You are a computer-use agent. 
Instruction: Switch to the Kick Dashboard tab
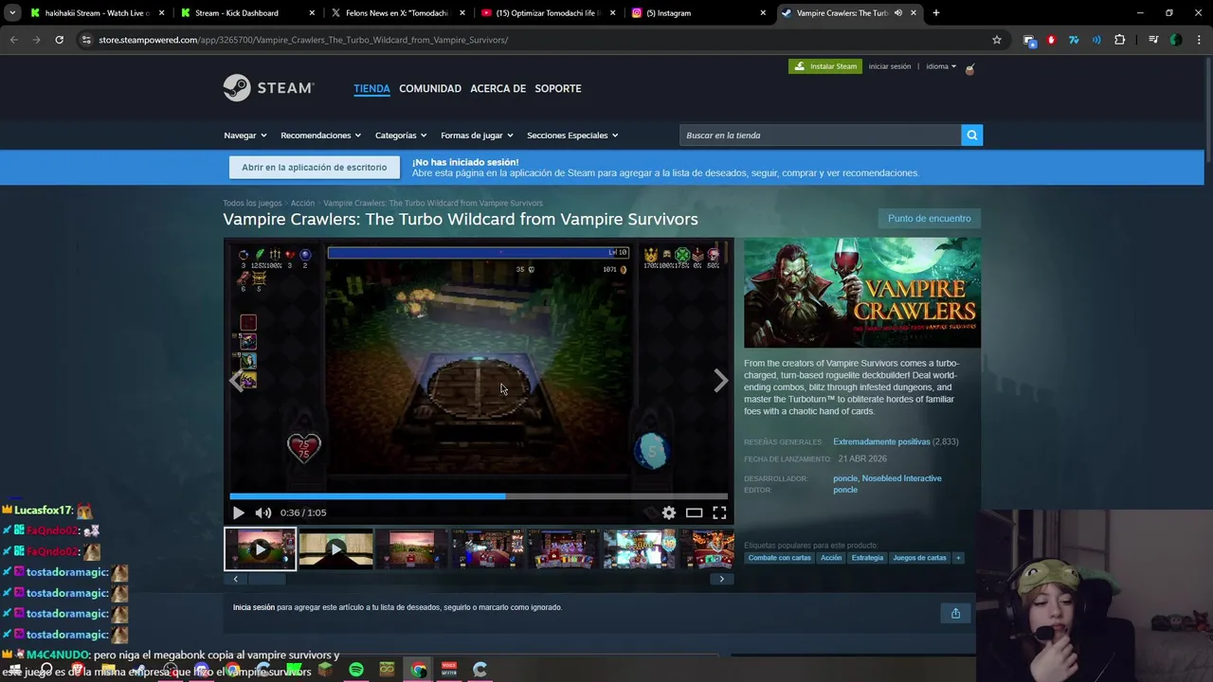(246, 13)
